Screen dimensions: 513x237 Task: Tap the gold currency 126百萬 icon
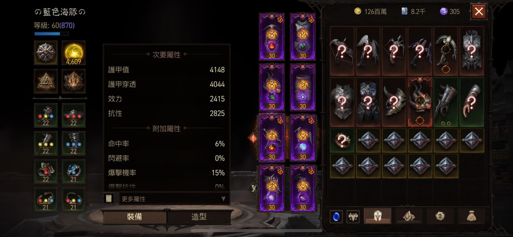(358, 12)
